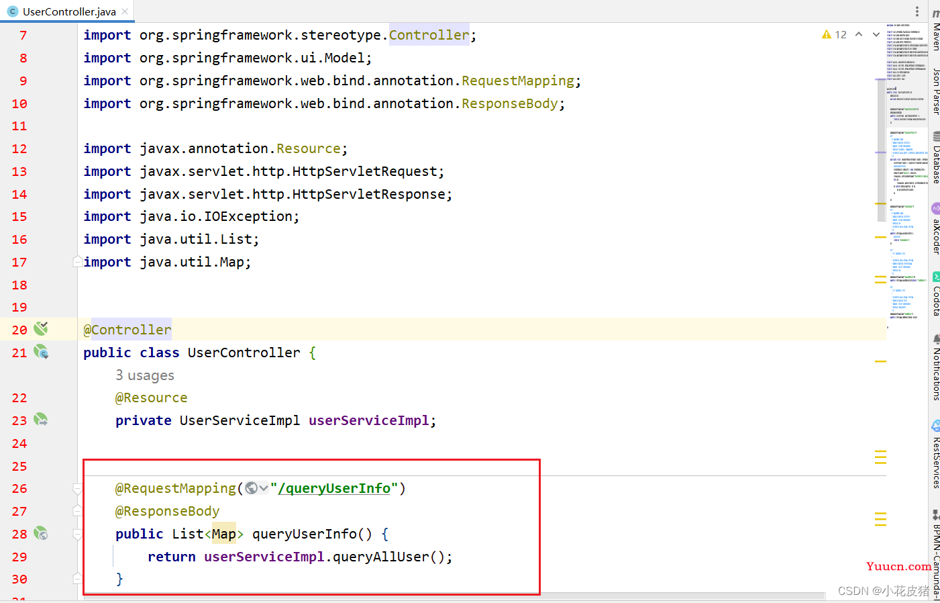Toggle the fold end marker on line 30
The width and height of the screenshot is (940, 603).
(x=78, y=578)
